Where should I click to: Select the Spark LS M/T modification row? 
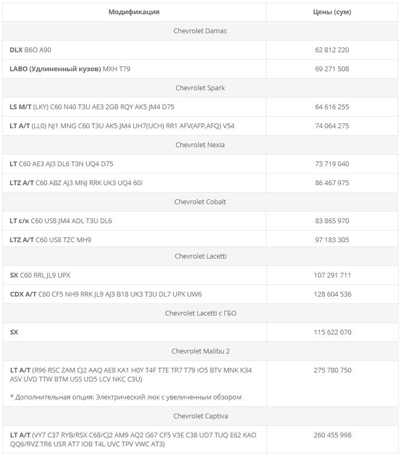(x=92, y=107)
